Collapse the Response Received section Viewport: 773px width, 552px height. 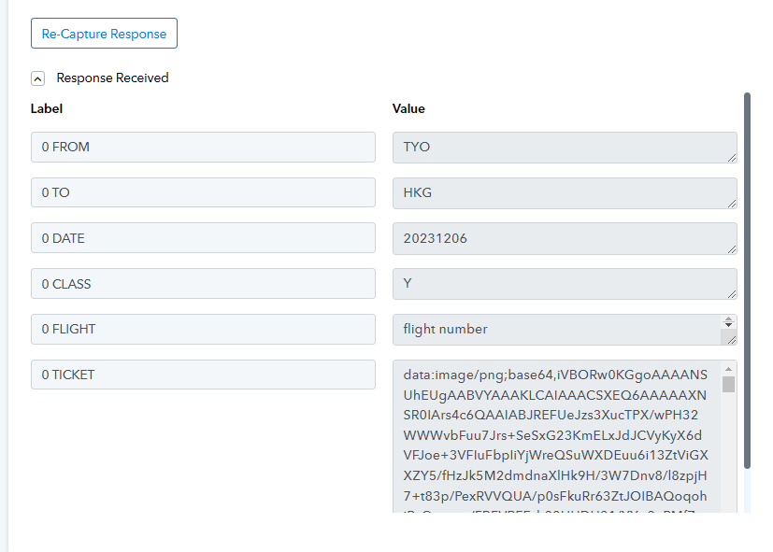pyautogui.click(x=38, y=78)
